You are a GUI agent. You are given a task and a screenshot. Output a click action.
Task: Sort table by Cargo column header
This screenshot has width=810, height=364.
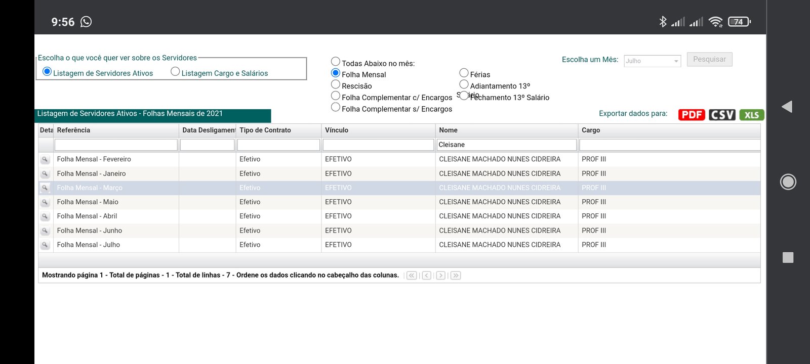(591, 130)
